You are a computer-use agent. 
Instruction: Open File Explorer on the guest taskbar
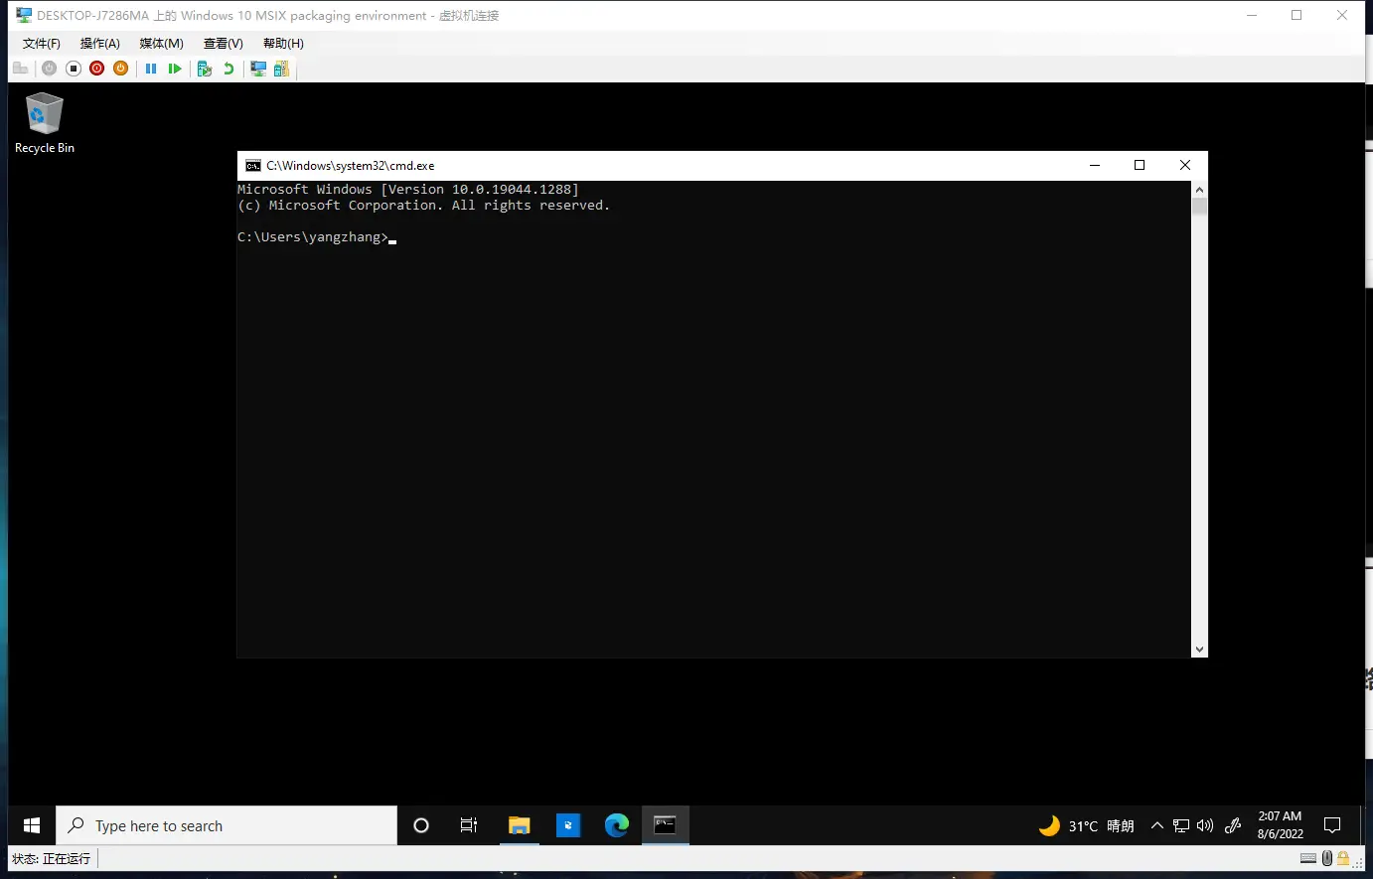[x=519, y=825]
